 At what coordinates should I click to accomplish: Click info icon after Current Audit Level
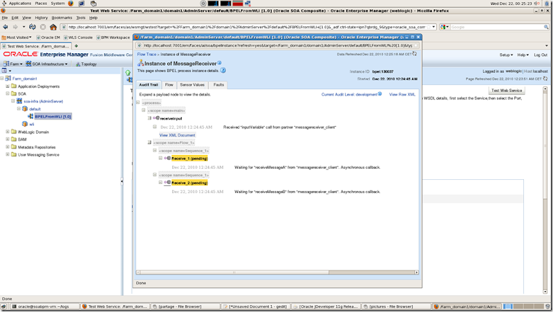tap(379, 94)
